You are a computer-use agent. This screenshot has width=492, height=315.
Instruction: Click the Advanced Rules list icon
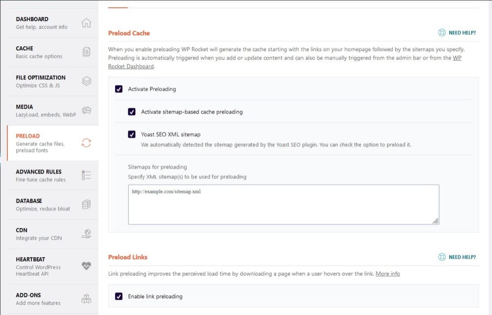coord(86,175)
